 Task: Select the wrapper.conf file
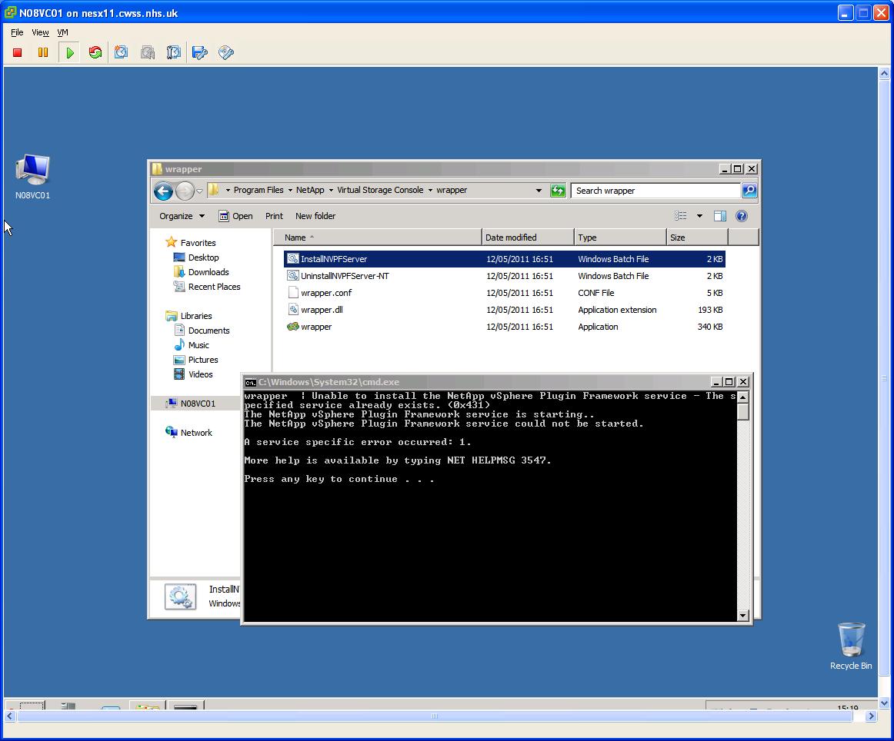[326, 293]
